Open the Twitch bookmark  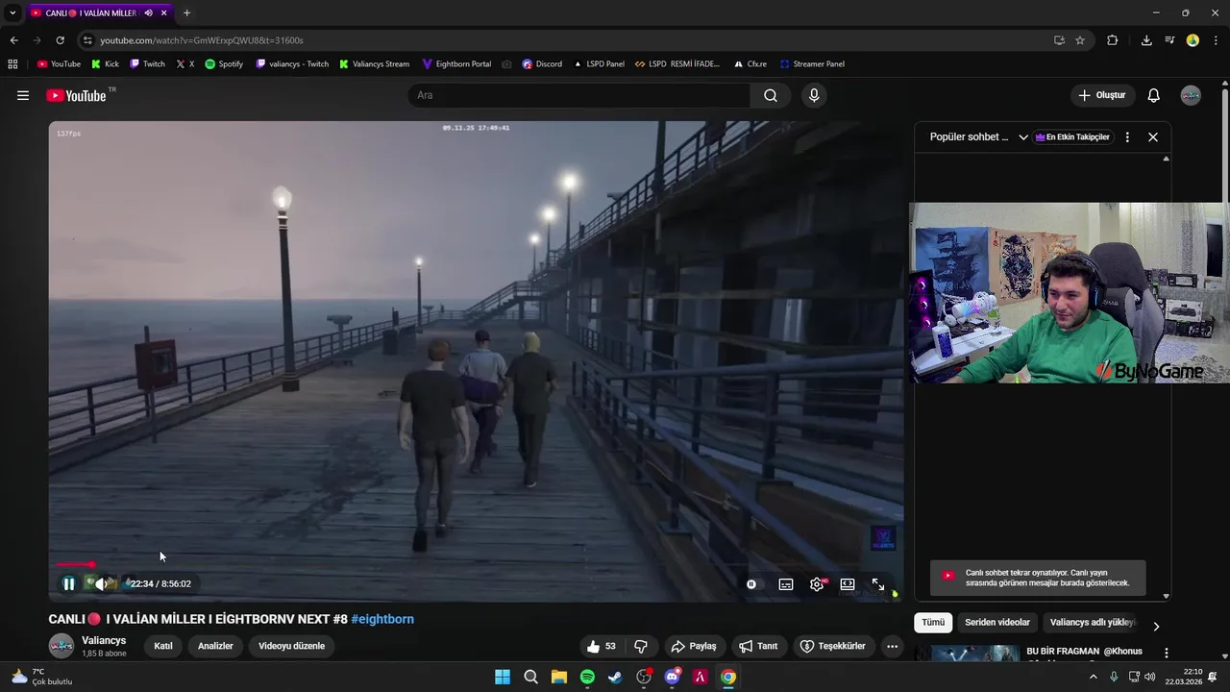pos(147,64)
